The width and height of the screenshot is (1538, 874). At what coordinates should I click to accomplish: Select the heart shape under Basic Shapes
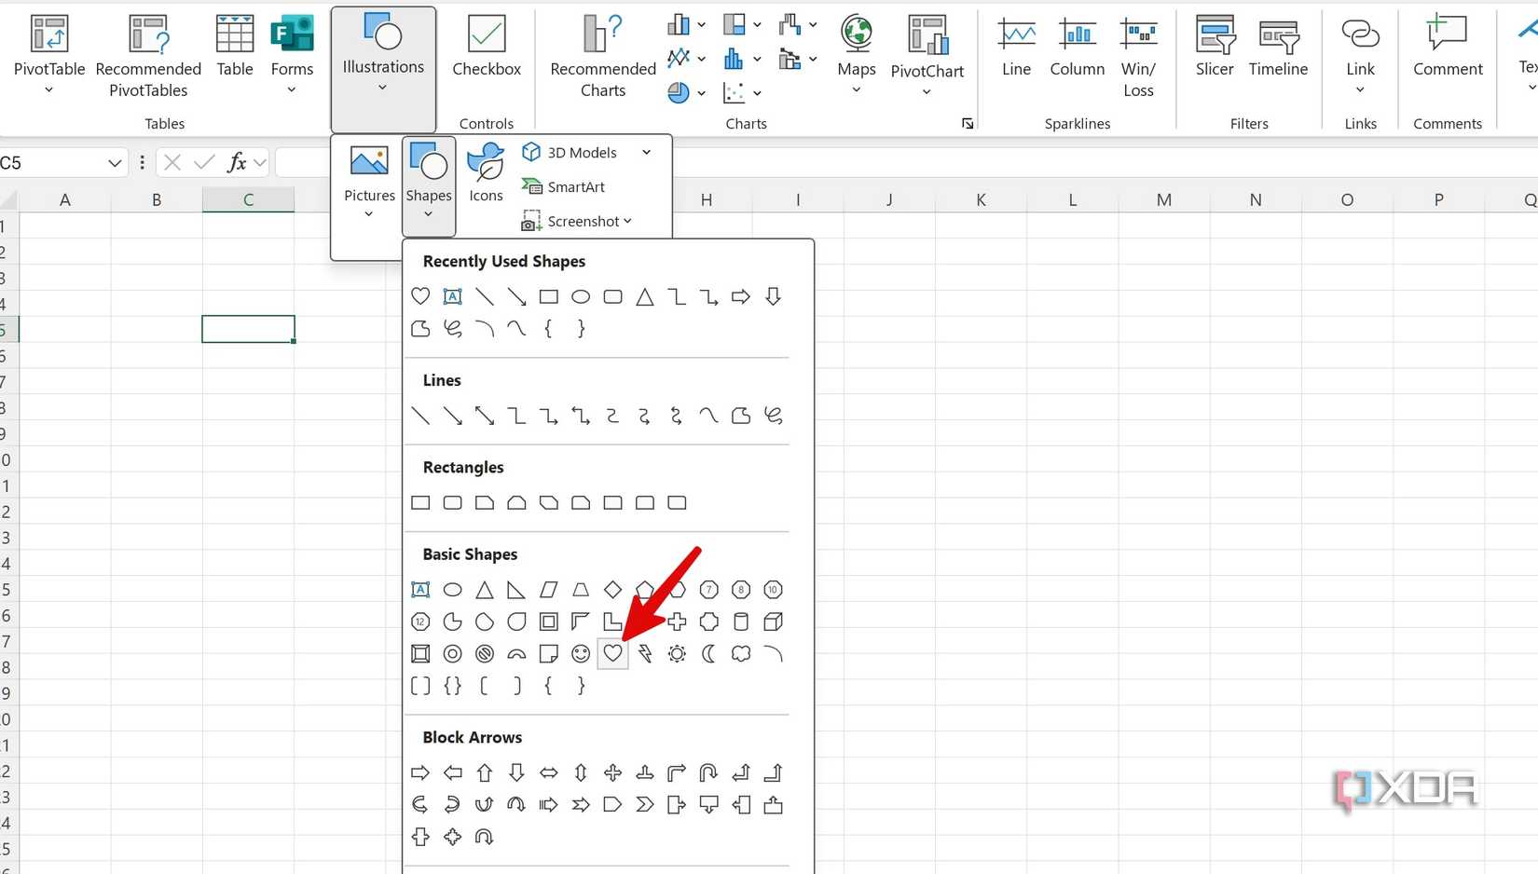pyautogui.click(x=612, y=653)
